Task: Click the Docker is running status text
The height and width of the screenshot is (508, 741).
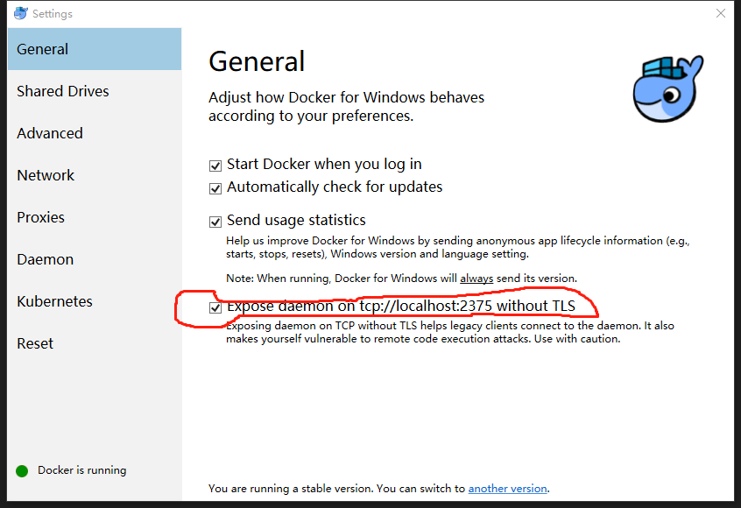Action: point(81,470)
